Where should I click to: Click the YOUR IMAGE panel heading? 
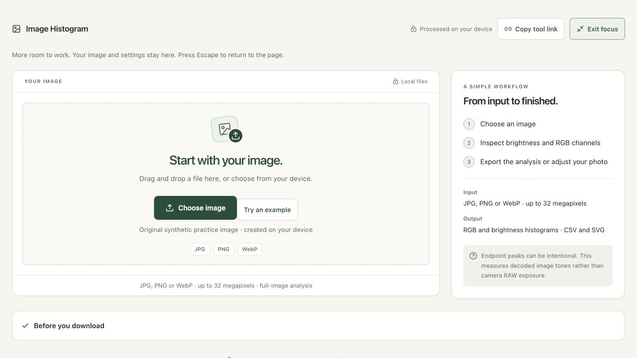(x=43, y=82)
